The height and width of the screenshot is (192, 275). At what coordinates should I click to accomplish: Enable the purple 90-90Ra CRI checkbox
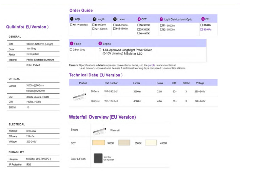pos(202,29)
